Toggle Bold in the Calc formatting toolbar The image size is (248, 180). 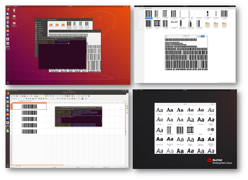[x=26, y=99]
